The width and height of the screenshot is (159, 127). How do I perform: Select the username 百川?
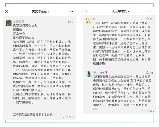point(96,19)
